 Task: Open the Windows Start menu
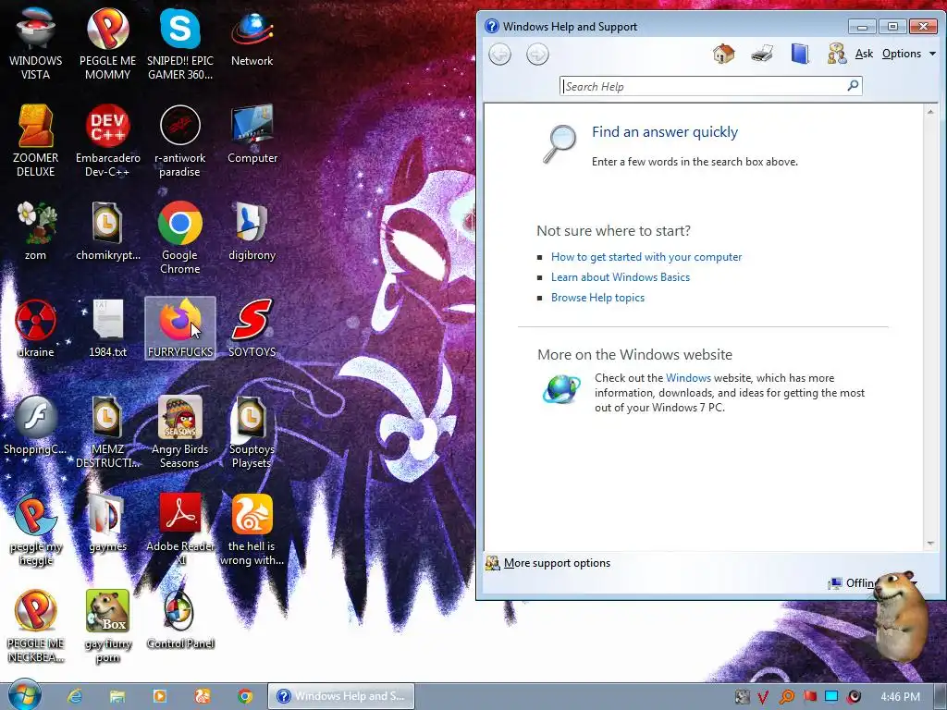(x=24, y=695)
